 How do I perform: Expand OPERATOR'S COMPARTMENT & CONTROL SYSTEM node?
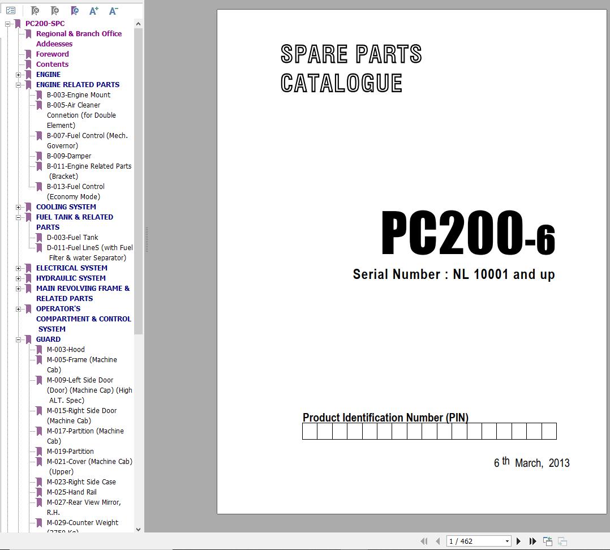(18, 309)
